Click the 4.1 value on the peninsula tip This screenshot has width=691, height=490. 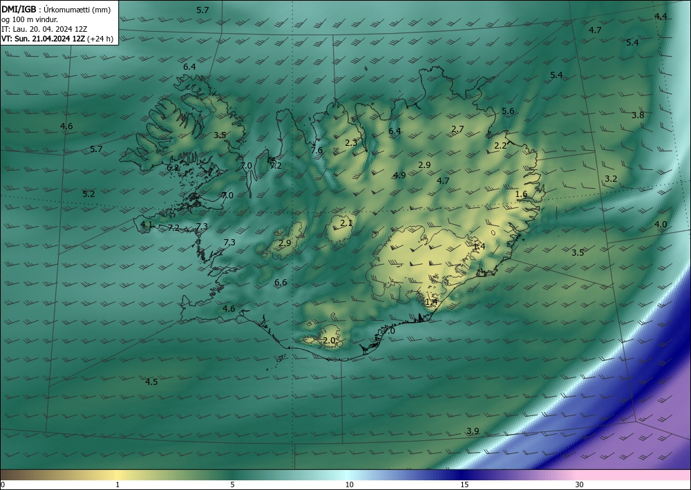pyautogui.click(x=146, y=225)
